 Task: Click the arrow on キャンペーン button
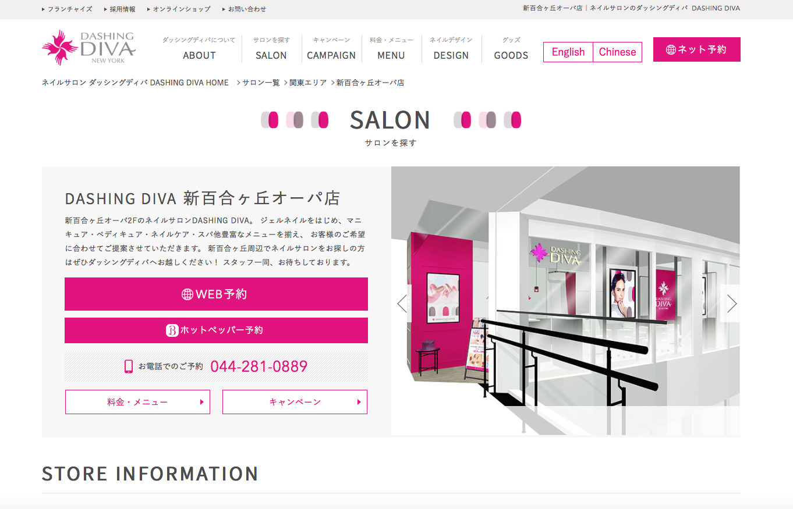[x=359, y=402]
